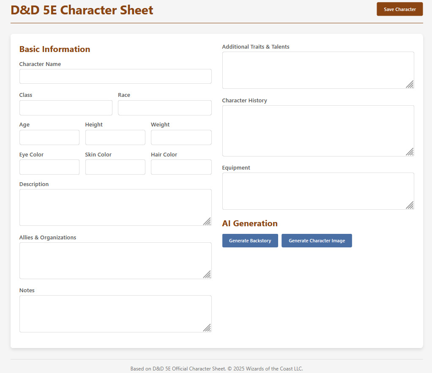432x373 pixels.
Task: Select the Eye Color field
Action: pyautogui.click(x=49, y=167)
